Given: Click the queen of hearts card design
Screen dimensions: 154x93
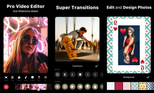Looking at the screenshot, I should tap(129, 45).
